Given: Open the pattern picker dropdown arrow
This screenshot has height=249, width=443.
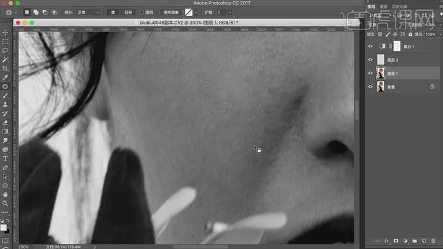Looking at the screenshot, I should tap(196, 13).
